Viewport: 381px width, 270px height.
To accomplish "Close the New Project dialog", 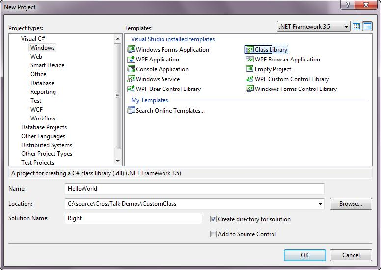I will 366,5.
